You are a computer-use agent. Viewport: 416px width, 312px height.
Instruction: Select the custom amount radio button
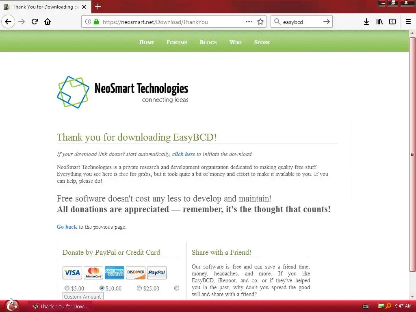(177, 288)
